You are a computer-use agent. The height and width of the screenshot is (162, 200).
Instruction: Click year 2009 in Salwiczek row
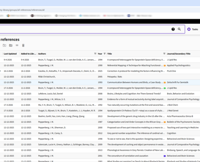coord(100,145)
